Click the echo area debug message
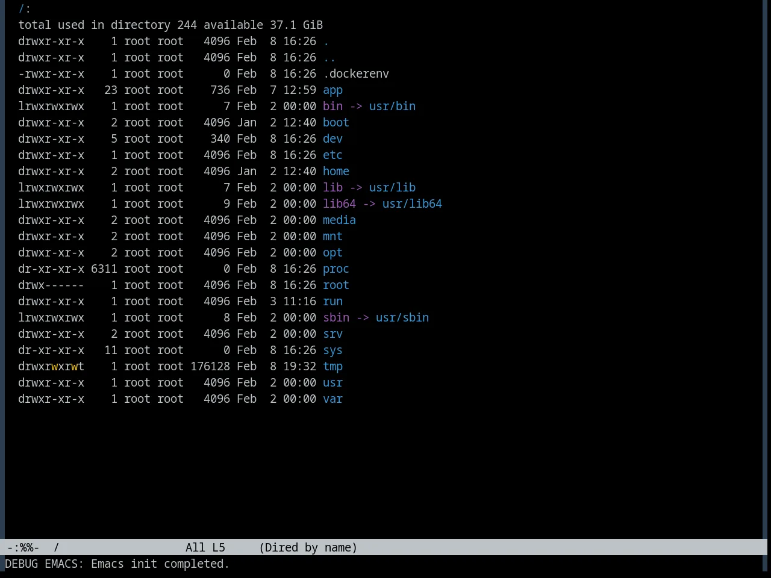Viewport: 771px width, 578px height. pyautogui.click(x=117, y=564)
